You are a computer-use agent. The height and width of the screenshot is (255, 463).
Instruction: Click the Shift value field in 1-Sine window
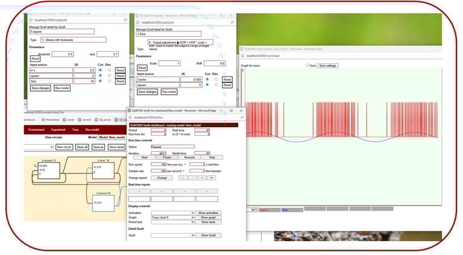[x=215, y=63]
